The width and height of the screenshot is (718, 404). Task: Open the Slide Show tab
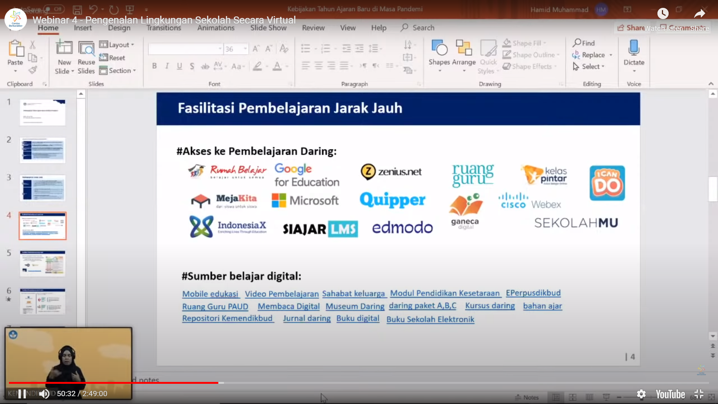(x=268, y=28)
